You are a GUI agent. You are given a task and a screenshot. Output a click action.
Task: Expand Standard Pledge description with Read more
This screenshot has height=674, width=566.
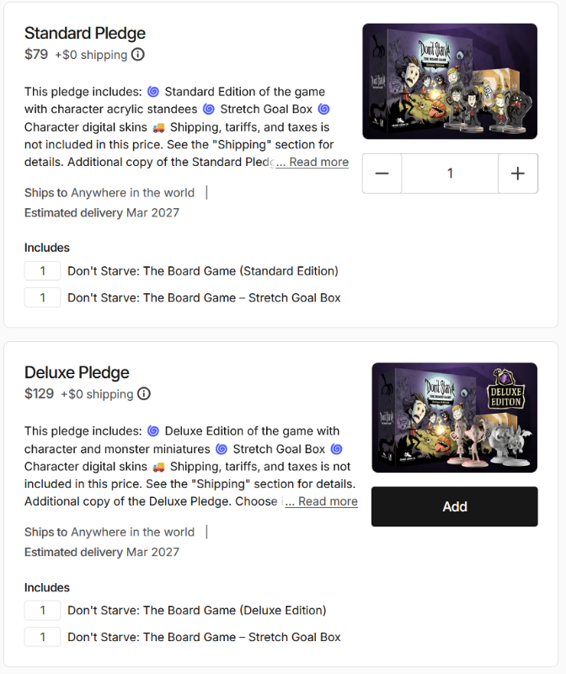click(312, 162)
